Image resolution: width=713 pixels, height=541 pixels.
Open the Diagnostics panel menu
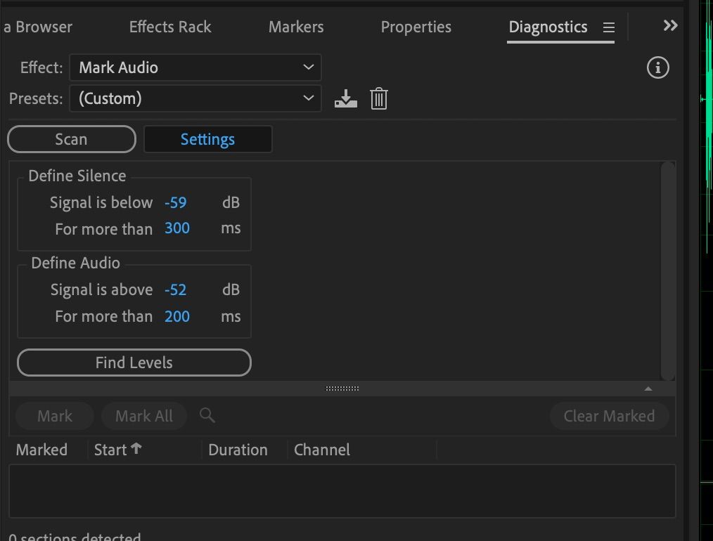coord(609,27)
